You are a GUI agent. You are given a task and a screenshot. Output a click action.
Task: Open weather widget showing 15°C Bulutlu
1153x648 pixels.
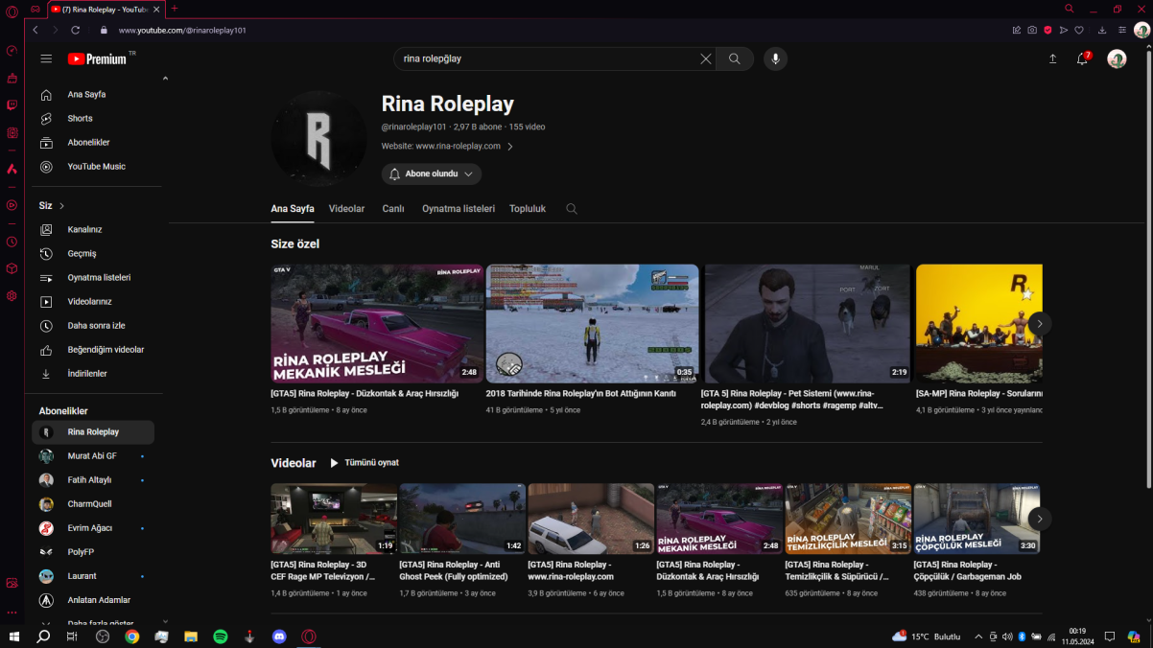926,636
